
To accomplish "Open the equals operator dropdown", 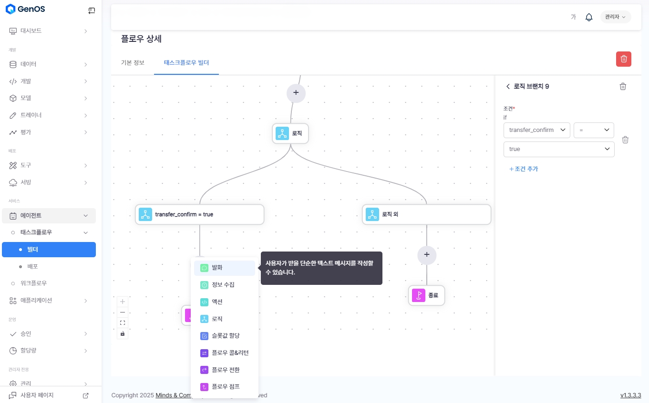I will (x=594, y=130).
